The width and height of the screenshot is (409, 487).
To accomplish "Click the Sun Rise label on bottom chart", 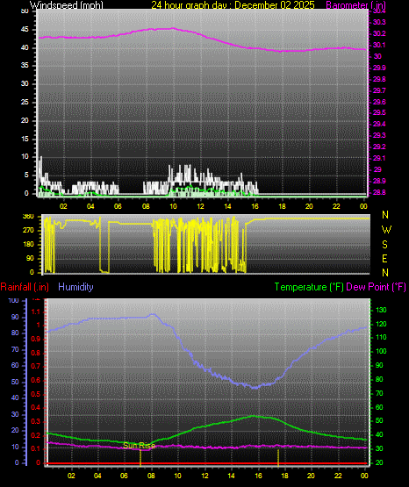I will (x=140, y=446).
